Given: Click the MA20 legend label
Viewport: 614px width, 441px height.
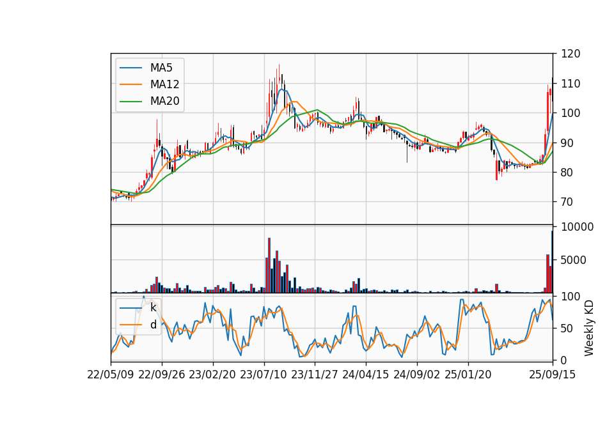Looking at the screenshot, I should point(164,101).
